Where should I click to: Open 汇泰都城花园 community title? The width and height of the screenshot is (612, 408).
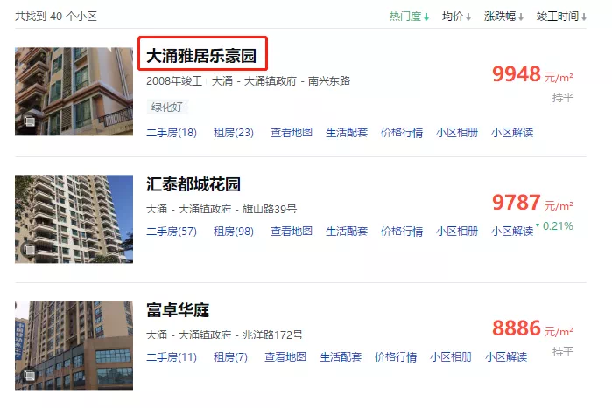click(x=193, y=184)
